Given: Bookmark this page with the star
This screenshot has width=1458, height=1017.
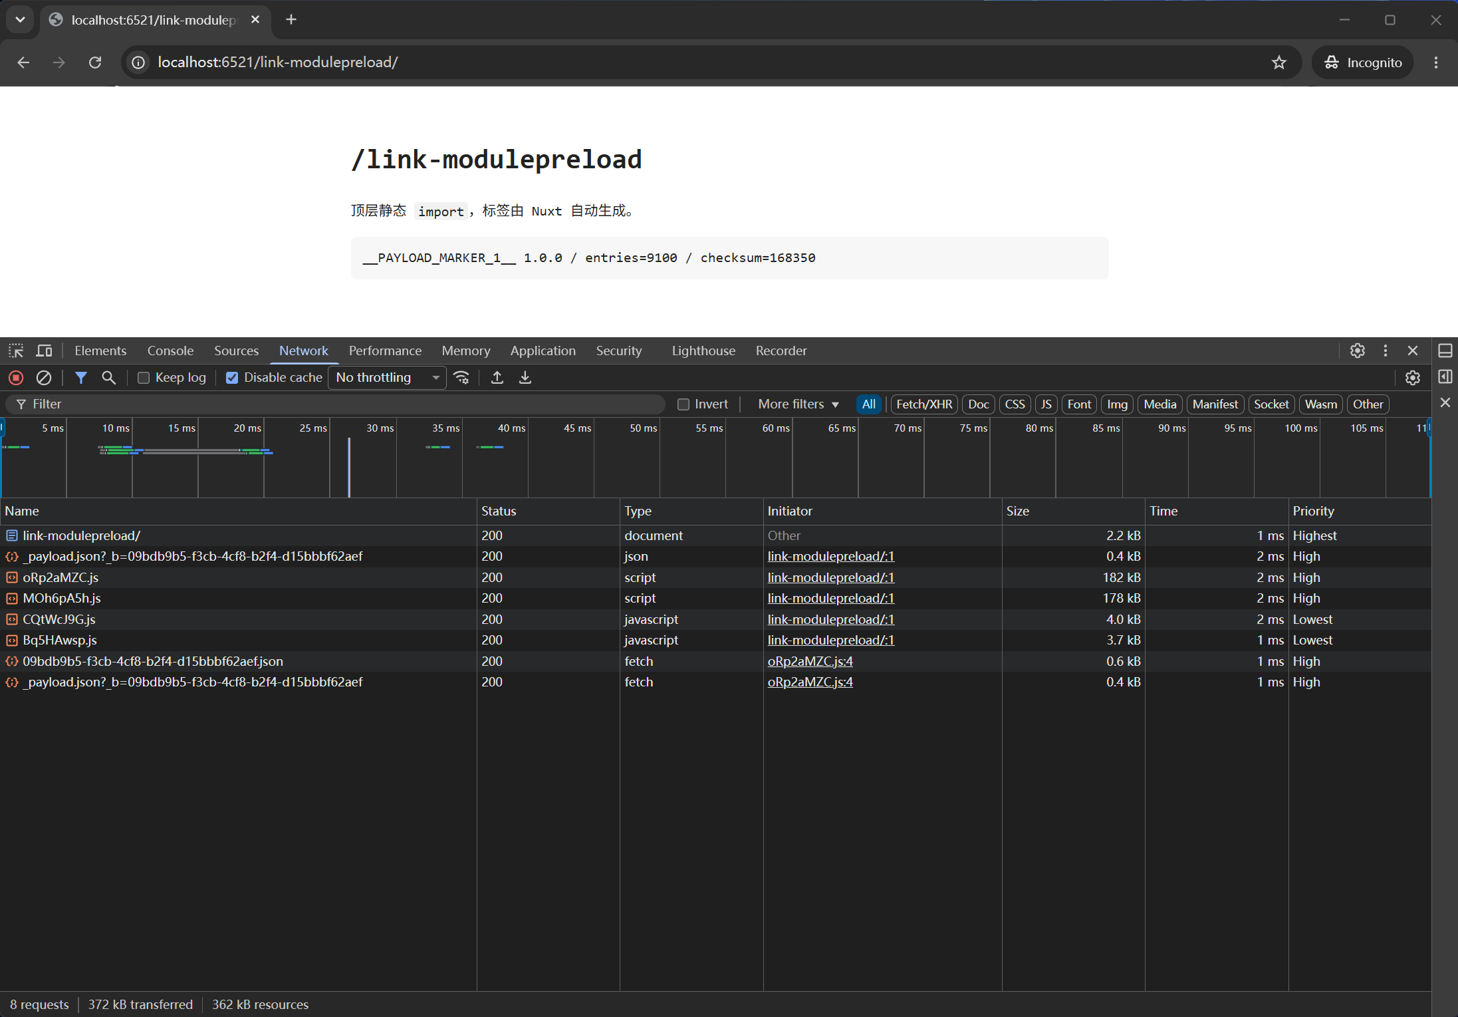Looking at the screenshot, I should click(x=1279, y=63).
